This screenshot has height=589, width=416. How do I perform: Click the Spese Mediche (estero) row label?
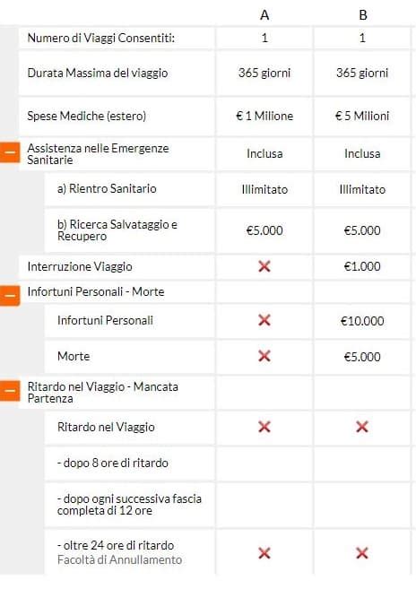pos(87,116)
